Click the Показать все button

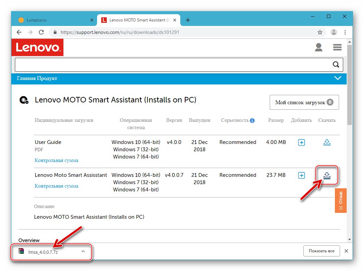point(321,251)
